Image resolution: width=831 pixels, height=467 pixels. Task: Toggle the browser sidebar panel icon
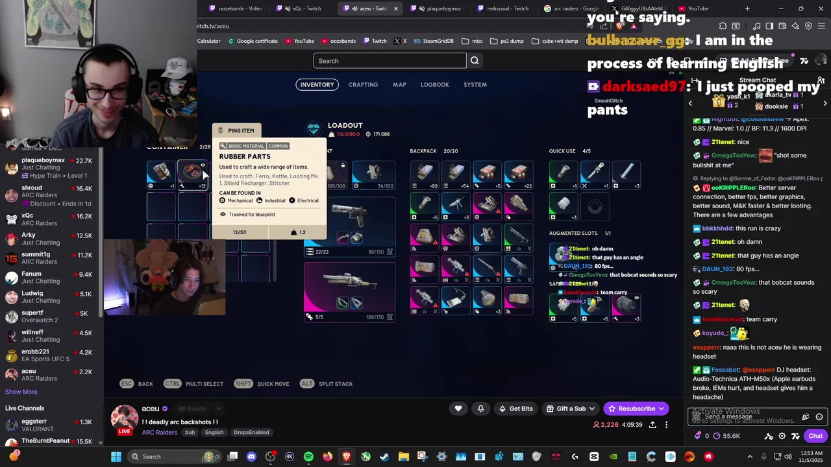(x=769, y=26)
